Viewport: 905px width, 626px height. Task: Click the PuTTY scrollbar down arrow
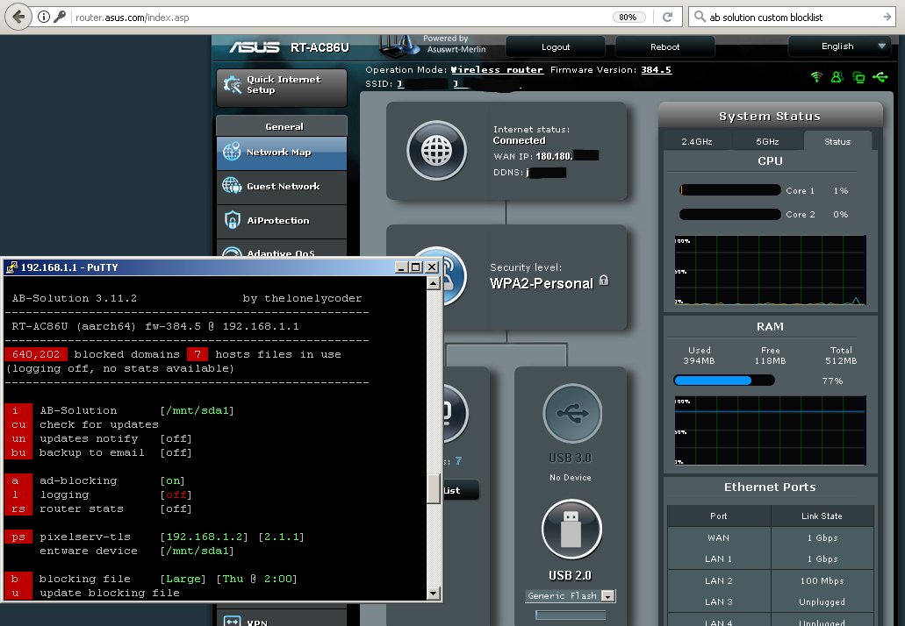[x=434, y=593]
